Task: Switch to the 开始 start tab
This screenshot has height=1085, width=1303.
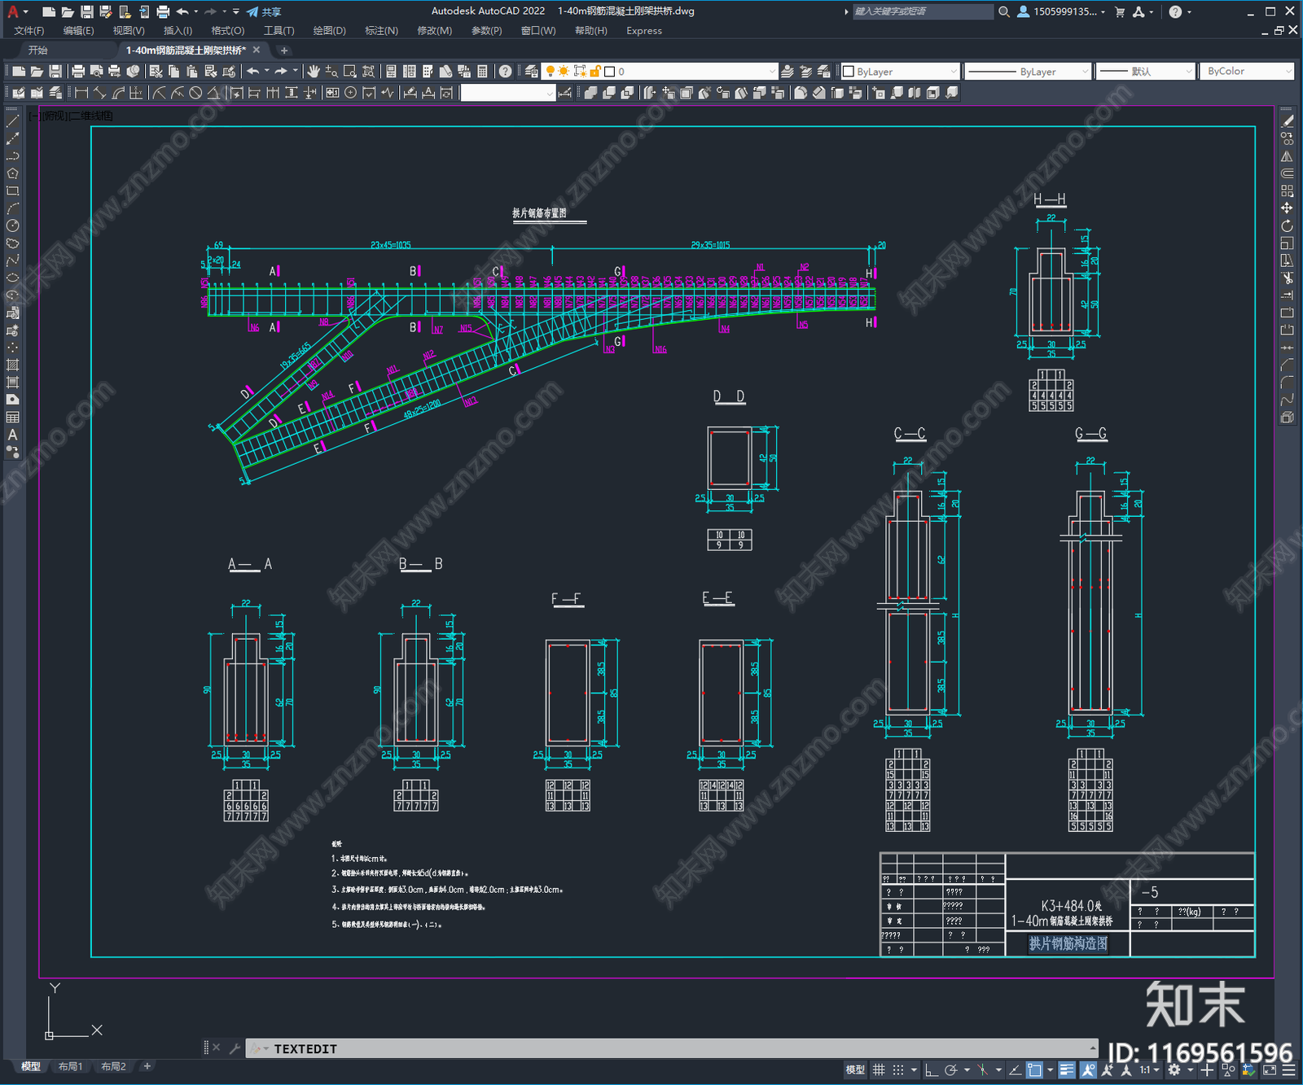Action: point(38,50)
